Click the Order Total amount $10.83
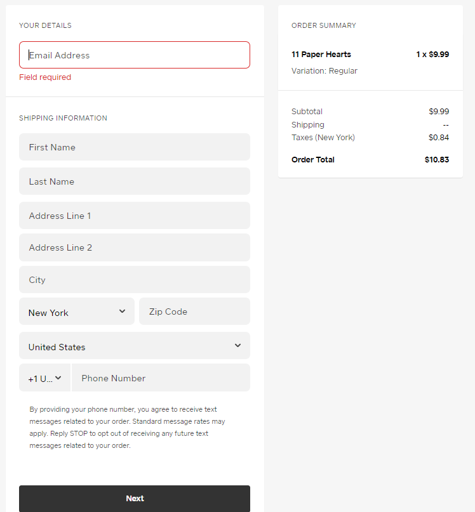Screen dimensions: 475x512 coord(436,159)
